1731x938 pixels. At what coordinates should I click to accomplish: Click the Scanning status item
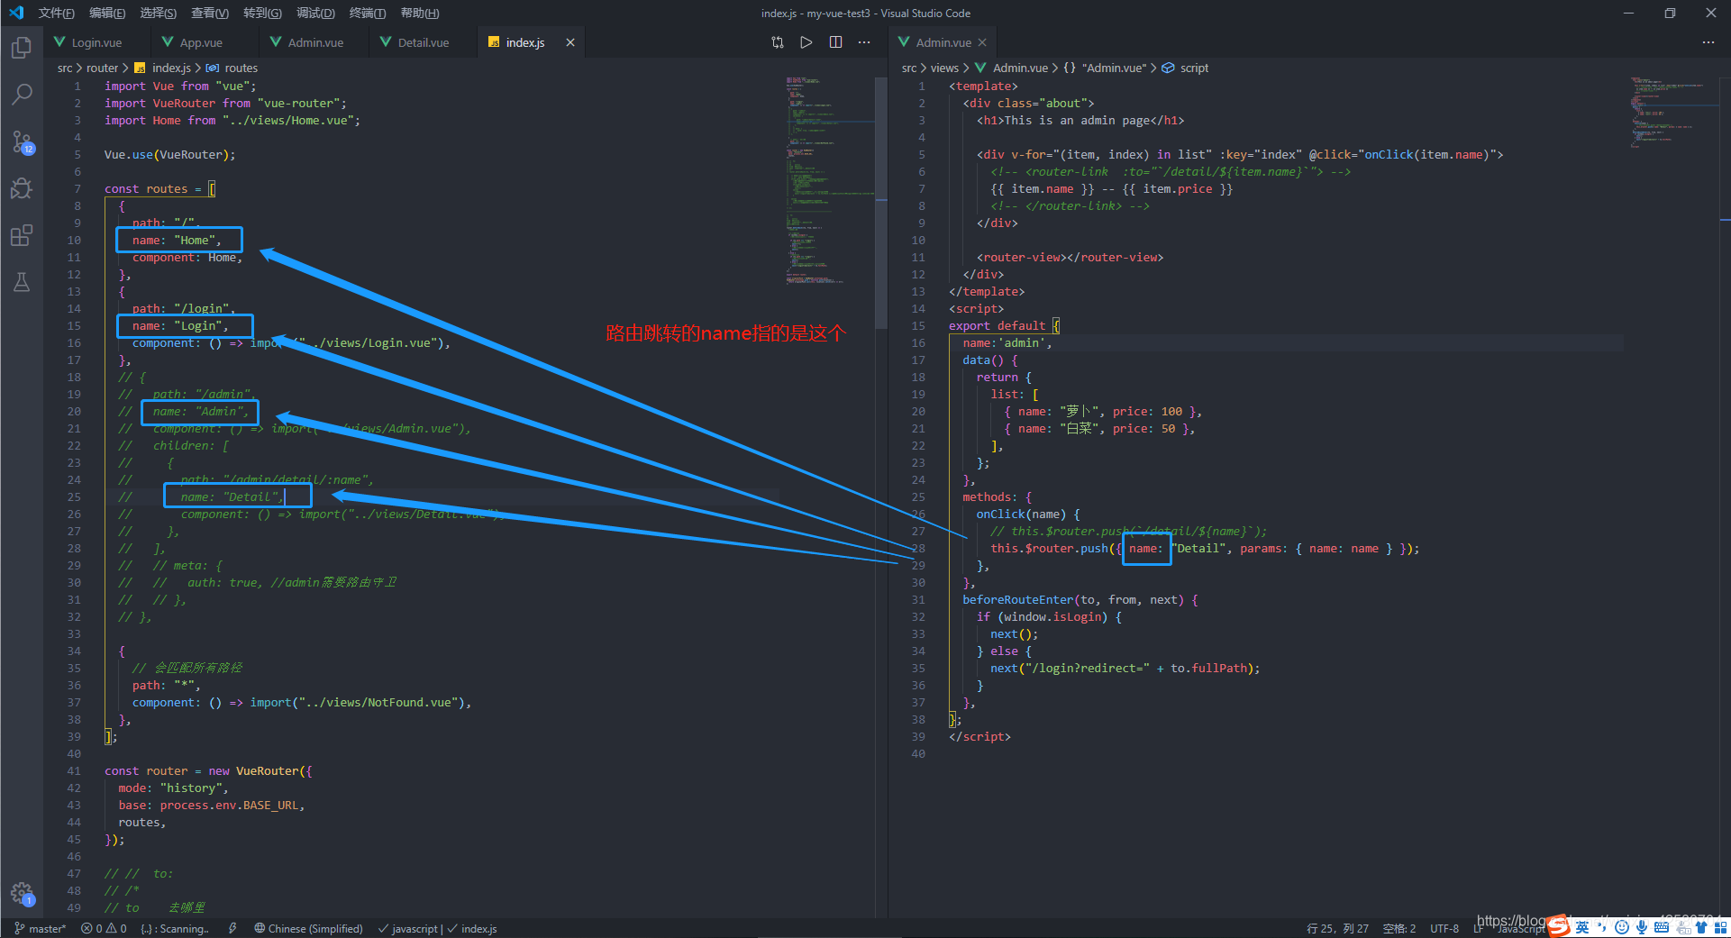[175, 928]
